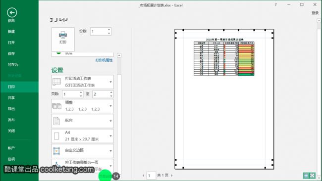Click the paper size page icon
This screenshot has height=181, width=322.
point(56,136)
